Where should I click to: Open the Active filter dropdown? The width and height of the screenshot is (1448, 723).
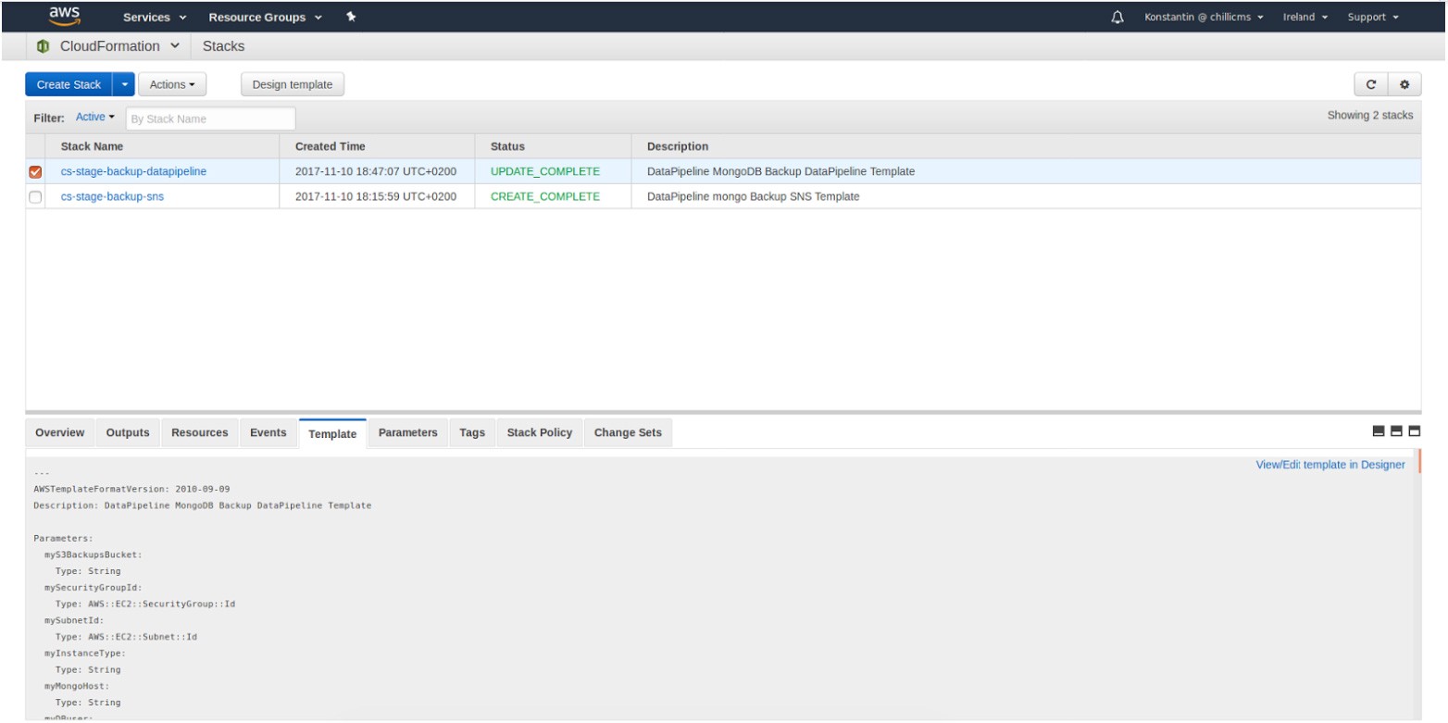point(94,118)
